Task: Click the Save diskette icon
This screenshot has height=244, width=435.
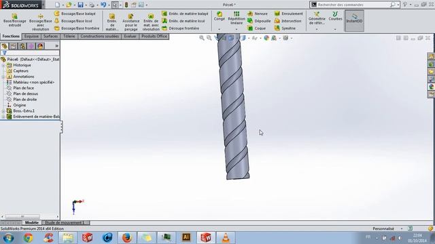Action: point(80,5)
